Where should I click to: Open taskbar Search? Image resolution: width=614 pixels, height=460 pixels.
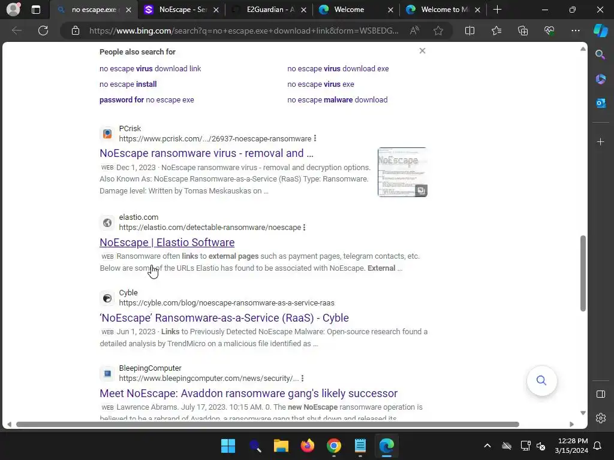coord(255,446)
